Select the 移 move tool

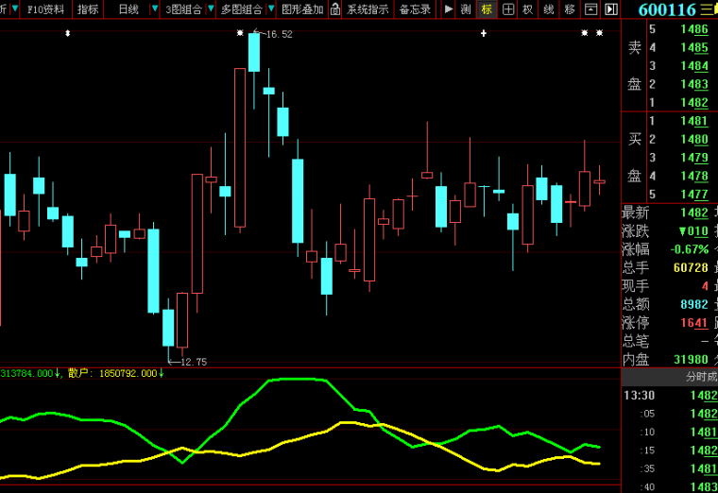click(569, 9)
